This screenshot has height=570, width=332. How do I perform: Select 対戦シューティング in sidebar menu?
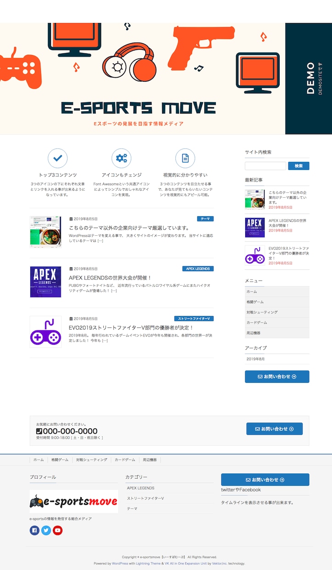277,312
